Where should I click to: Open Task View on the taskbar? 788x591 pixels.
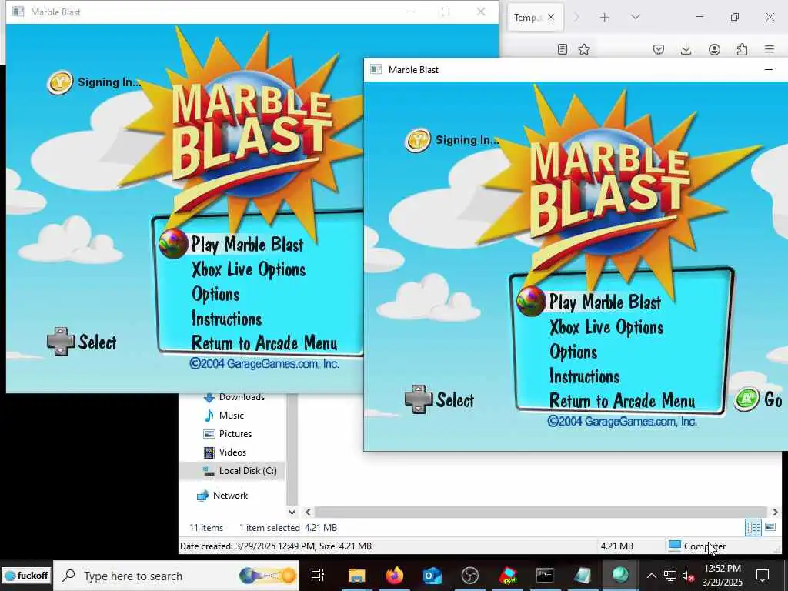pyautogui.click(x=318, y=576)
